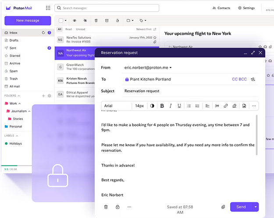Tick the select-all messages checkbox
Screen dimensions: 274x218
[x=61, y=21]
